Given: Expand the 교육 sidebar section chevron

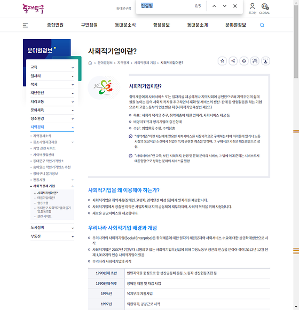Looking at the screenshot, I should point(73,68).
